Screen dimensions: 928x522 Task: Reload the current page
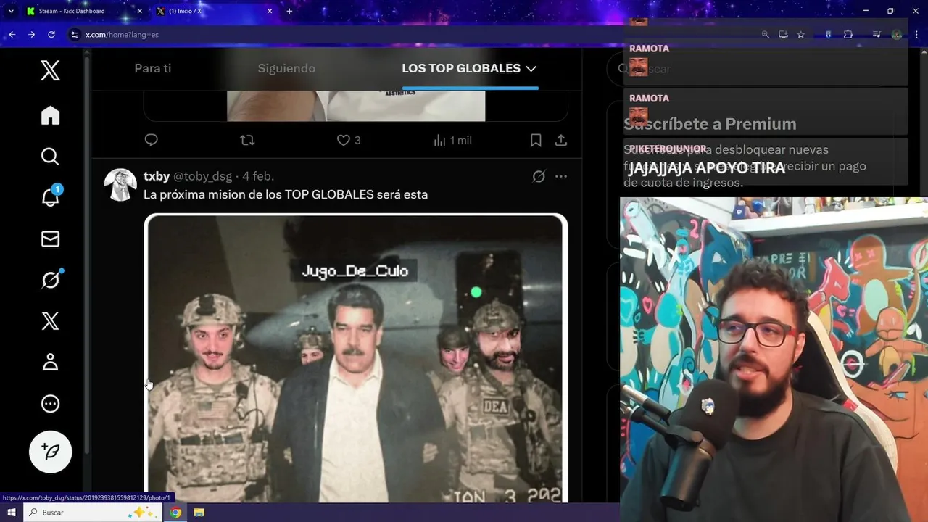[x=51, y=34]
